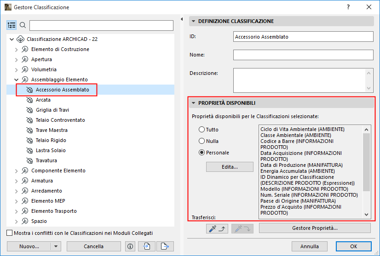Click properties list scrollbar up arrow
380x256 pixels.
coord(366,130)
